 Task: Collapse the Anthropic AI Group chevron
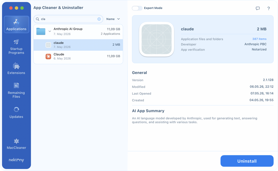(50, 31)
